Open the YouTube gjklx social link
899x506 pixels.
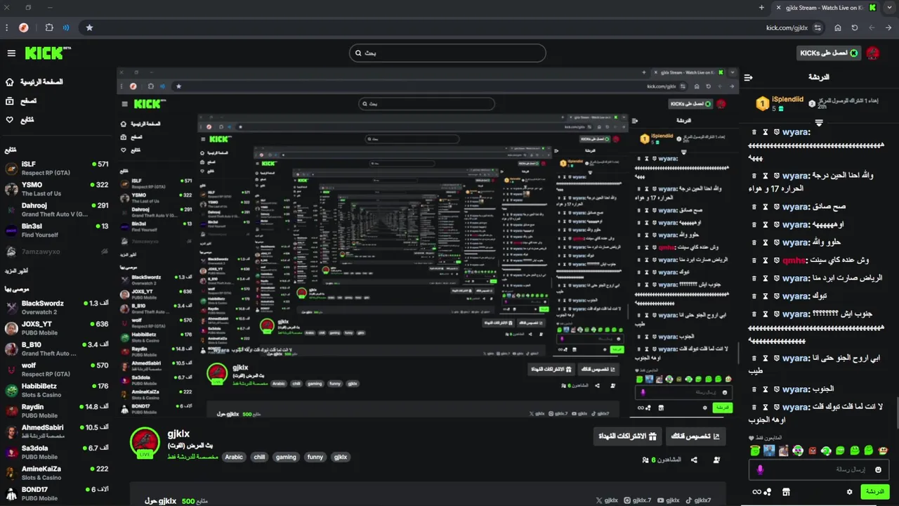(667, 500)
